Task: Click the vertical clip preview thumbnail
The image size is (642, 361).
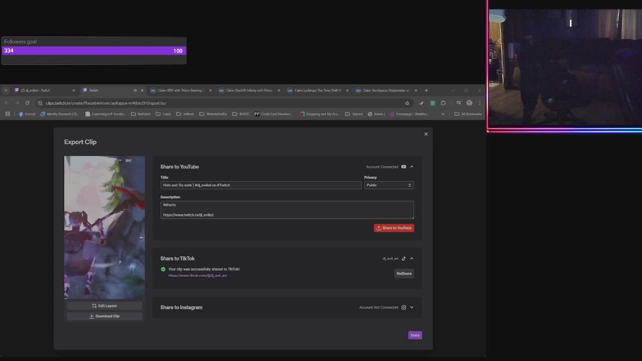Action: [x=104, y=228]
